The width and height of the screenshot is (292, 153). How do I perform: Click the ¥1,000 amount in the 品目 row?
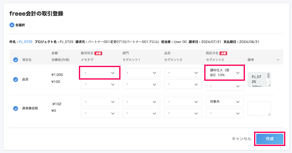pyautogui.click(x=57, y=75)
